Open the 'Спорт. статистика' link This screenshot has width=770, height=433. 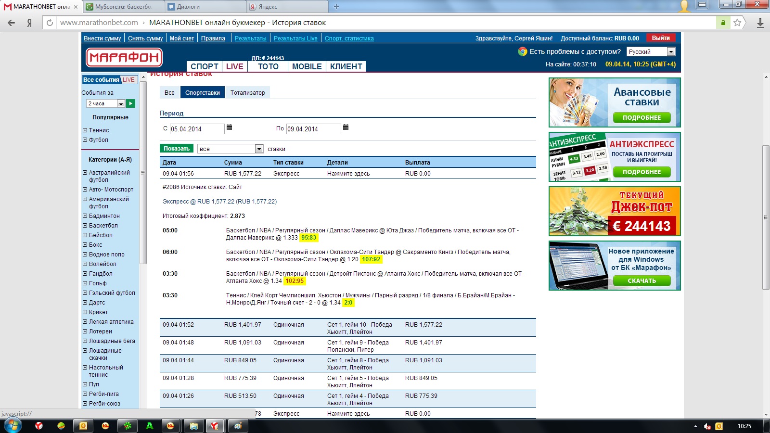pyautogui.click(x=349, y=38)
